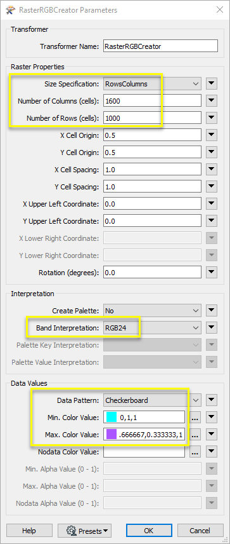Click the ellipsis button for Min. Color Value
The width and height of the screenshot is (230, 544).
point(195,418)
